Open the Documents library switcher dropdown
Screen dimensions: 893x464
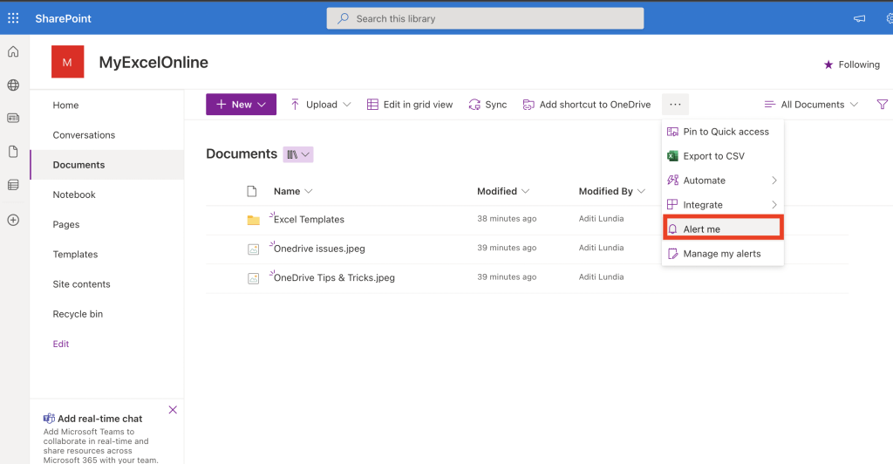tap(298, 154)
